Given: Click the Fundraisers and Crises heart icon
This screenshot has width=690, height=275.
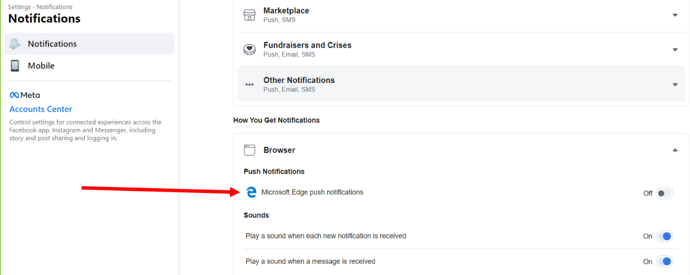Looking at the screenshot, I should click(x=249, y=50).
